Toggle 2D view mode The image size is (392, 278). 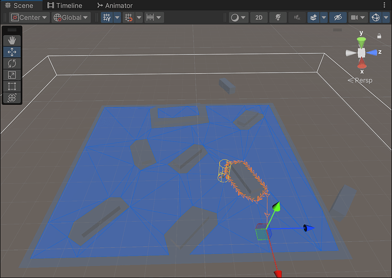point(259,18)
